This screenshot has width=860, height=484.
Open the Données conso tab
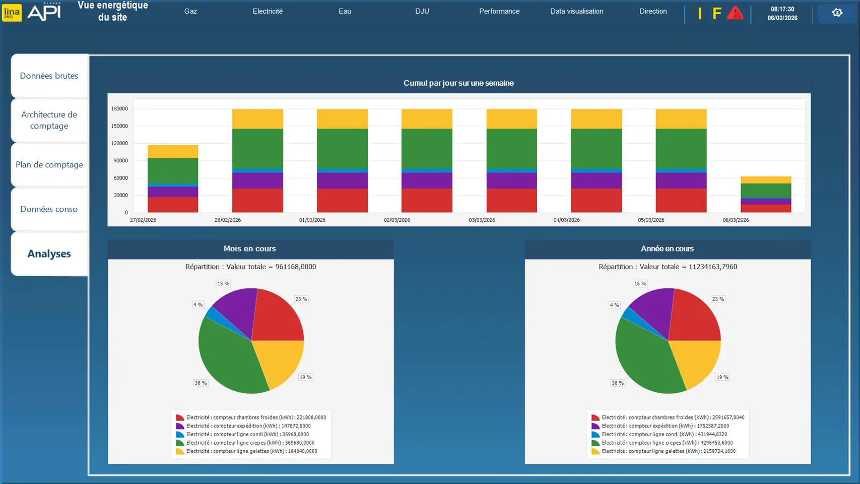(x=49, y=209)
